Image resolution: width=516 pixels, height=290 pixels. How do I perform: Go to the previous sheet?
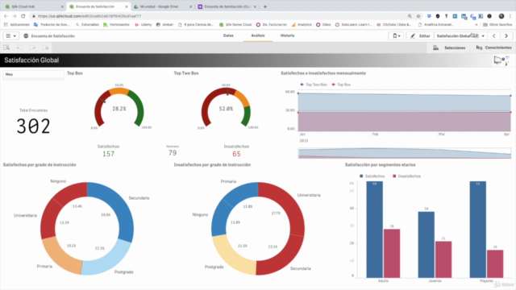click(493, 35)
